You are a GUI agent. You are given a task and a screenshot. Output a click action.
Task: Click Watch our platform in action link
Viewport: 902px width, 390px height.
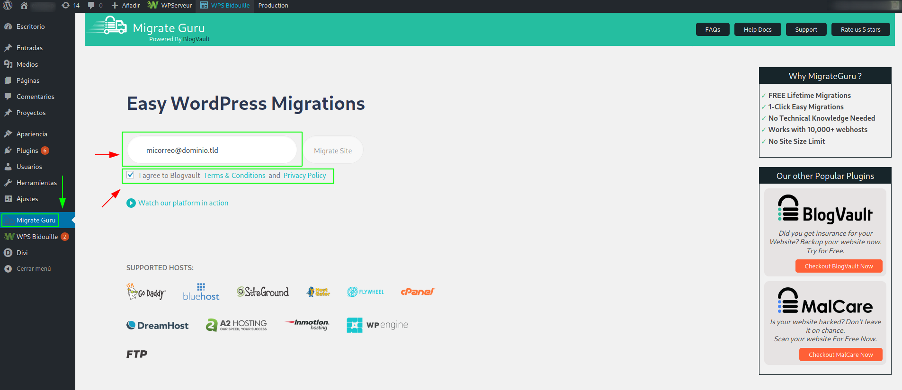(183, 203)
